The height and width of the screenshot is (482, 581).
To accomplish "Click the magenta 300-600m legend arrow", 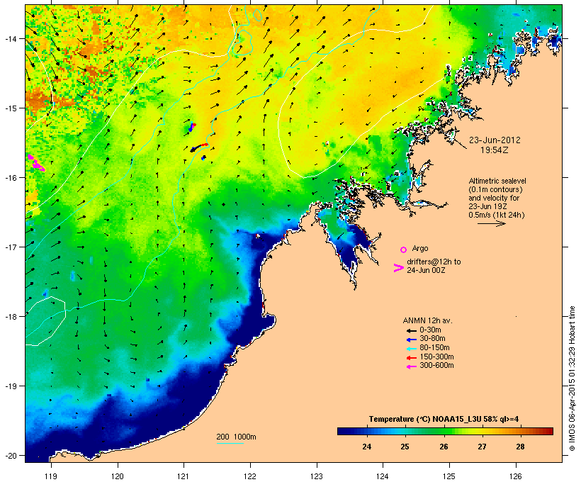I will (411, 366).
